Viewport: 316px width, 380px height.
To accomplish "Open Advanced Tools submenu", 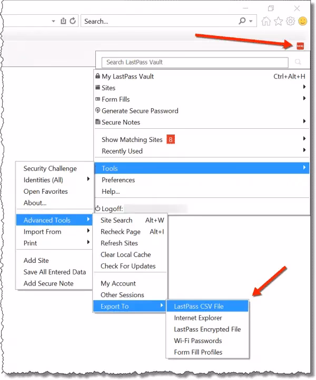I will (54, 220).
